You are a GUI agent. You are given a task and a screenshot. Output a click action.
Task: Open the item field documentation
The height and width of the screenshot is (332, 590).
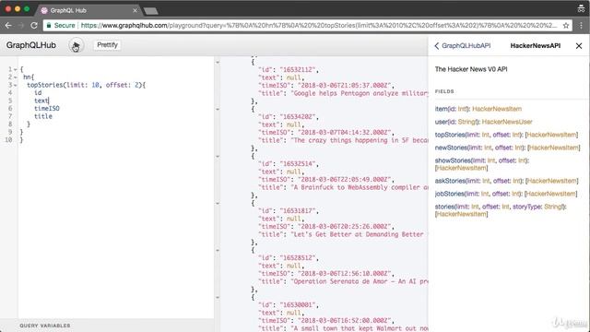coord(440,109)
